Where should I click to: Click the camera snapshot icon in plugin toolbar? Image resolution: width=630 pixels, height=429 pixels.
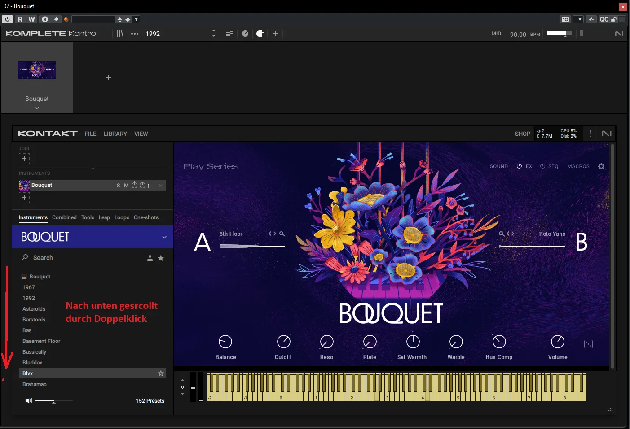(x=565, y=19)
